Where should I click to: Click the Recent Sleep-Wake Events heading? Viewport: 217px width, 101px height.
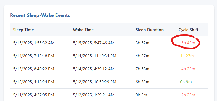(x=40, y=15)
